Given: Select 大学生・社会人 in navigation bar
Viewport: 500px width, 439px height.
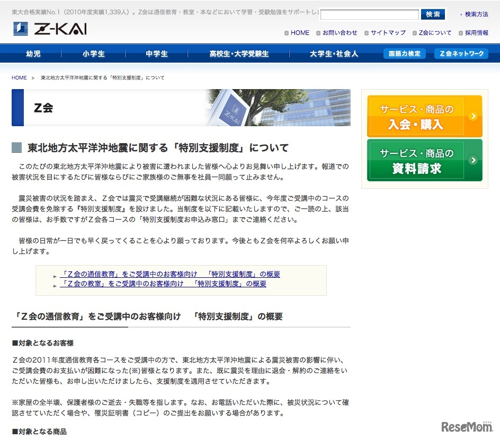Looking at the screenshot, I should click(x=334, y=54).
